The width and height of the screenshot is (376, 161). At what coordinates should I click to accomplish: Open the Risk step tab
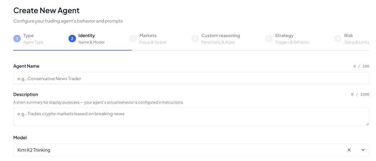pos(352,39)
